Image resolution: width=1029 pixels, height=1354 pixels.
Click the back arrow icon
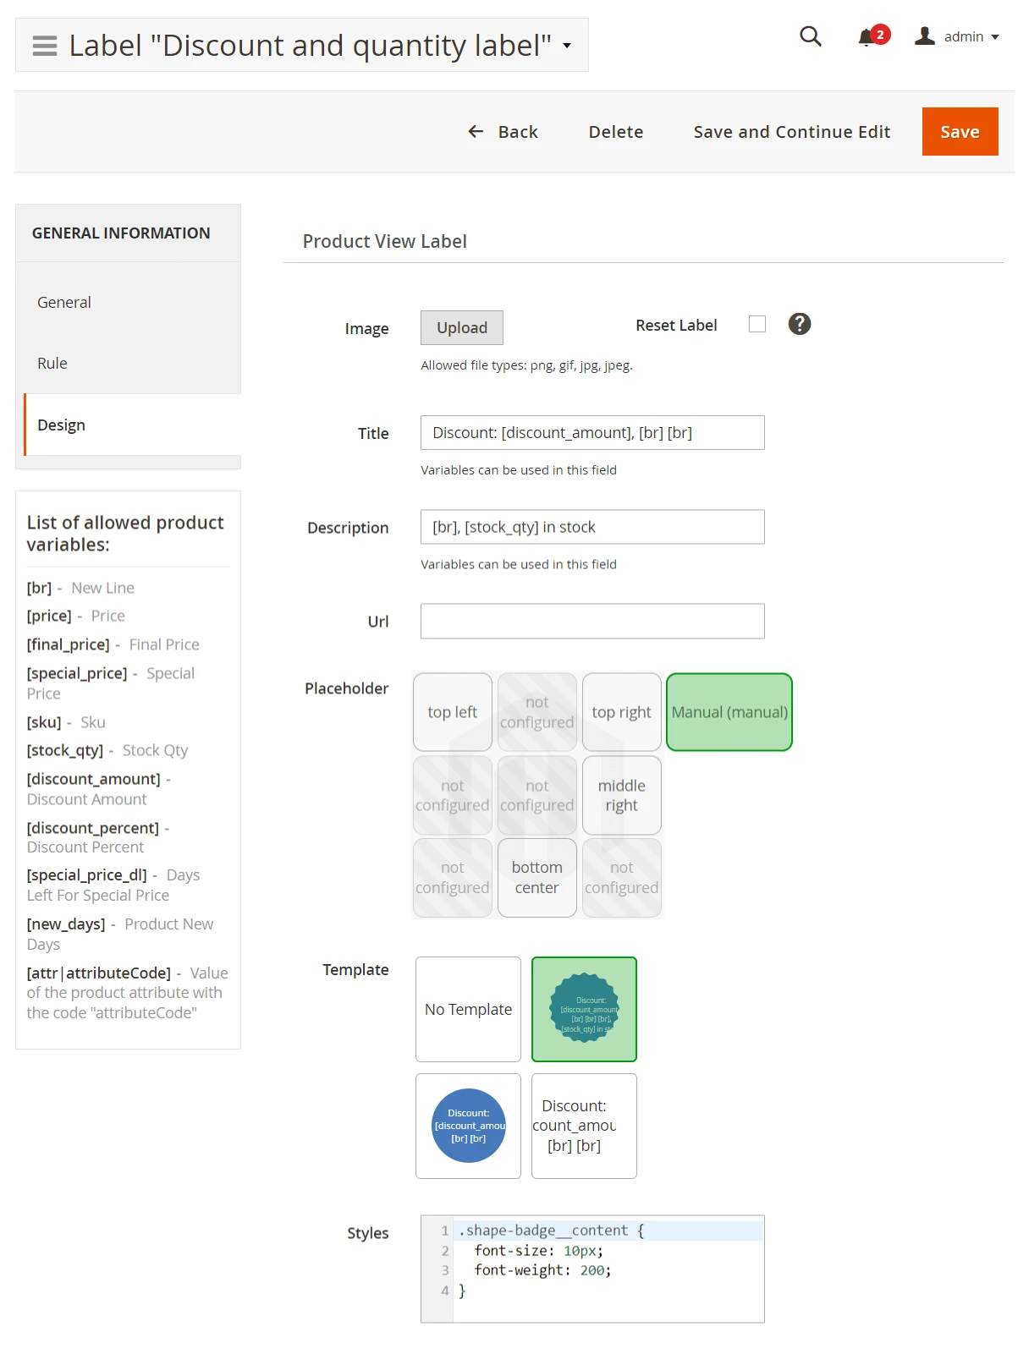tap(476, 132)
